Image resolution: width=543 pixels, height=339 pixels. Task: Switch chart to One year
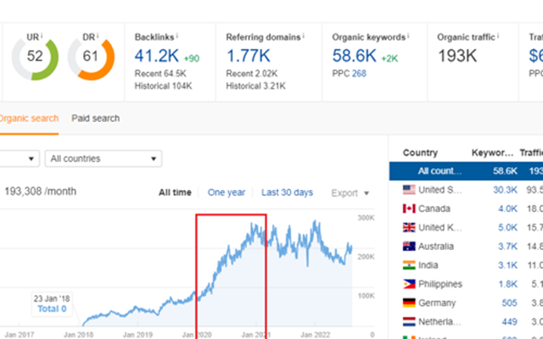point(227,192)
